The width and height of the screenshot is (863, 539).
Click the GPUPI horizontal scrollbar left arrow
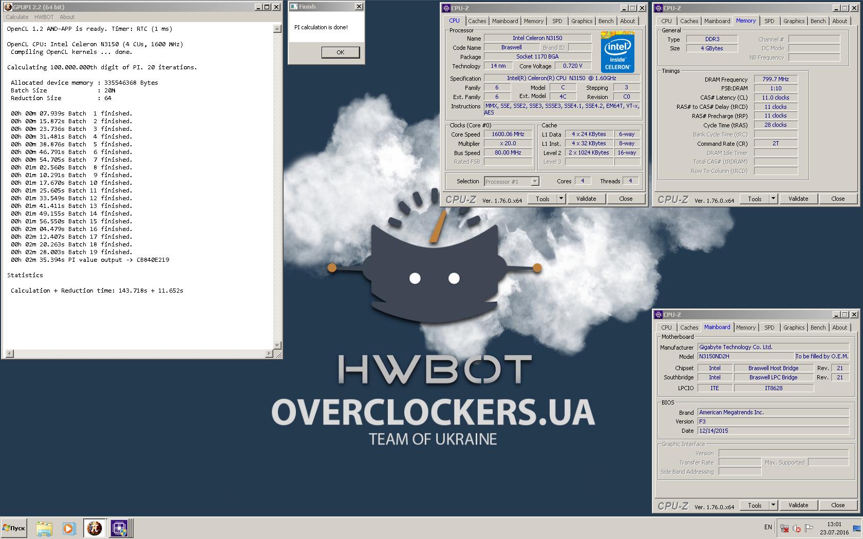[9, 354]
